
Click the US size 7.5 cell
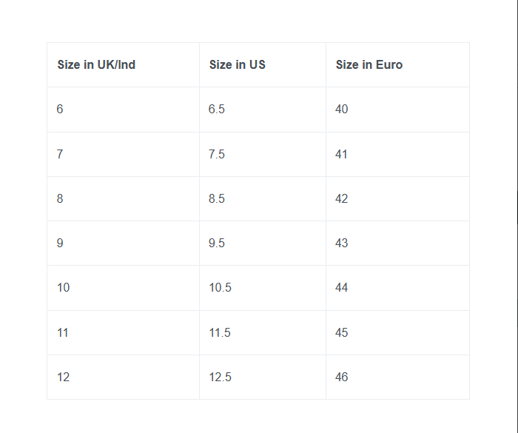point(217,155)
